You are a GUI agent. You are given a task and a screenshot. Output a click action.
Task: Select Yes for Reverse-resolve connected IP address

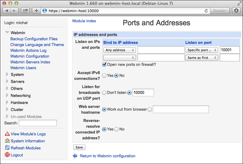click(x=104, y=129)
